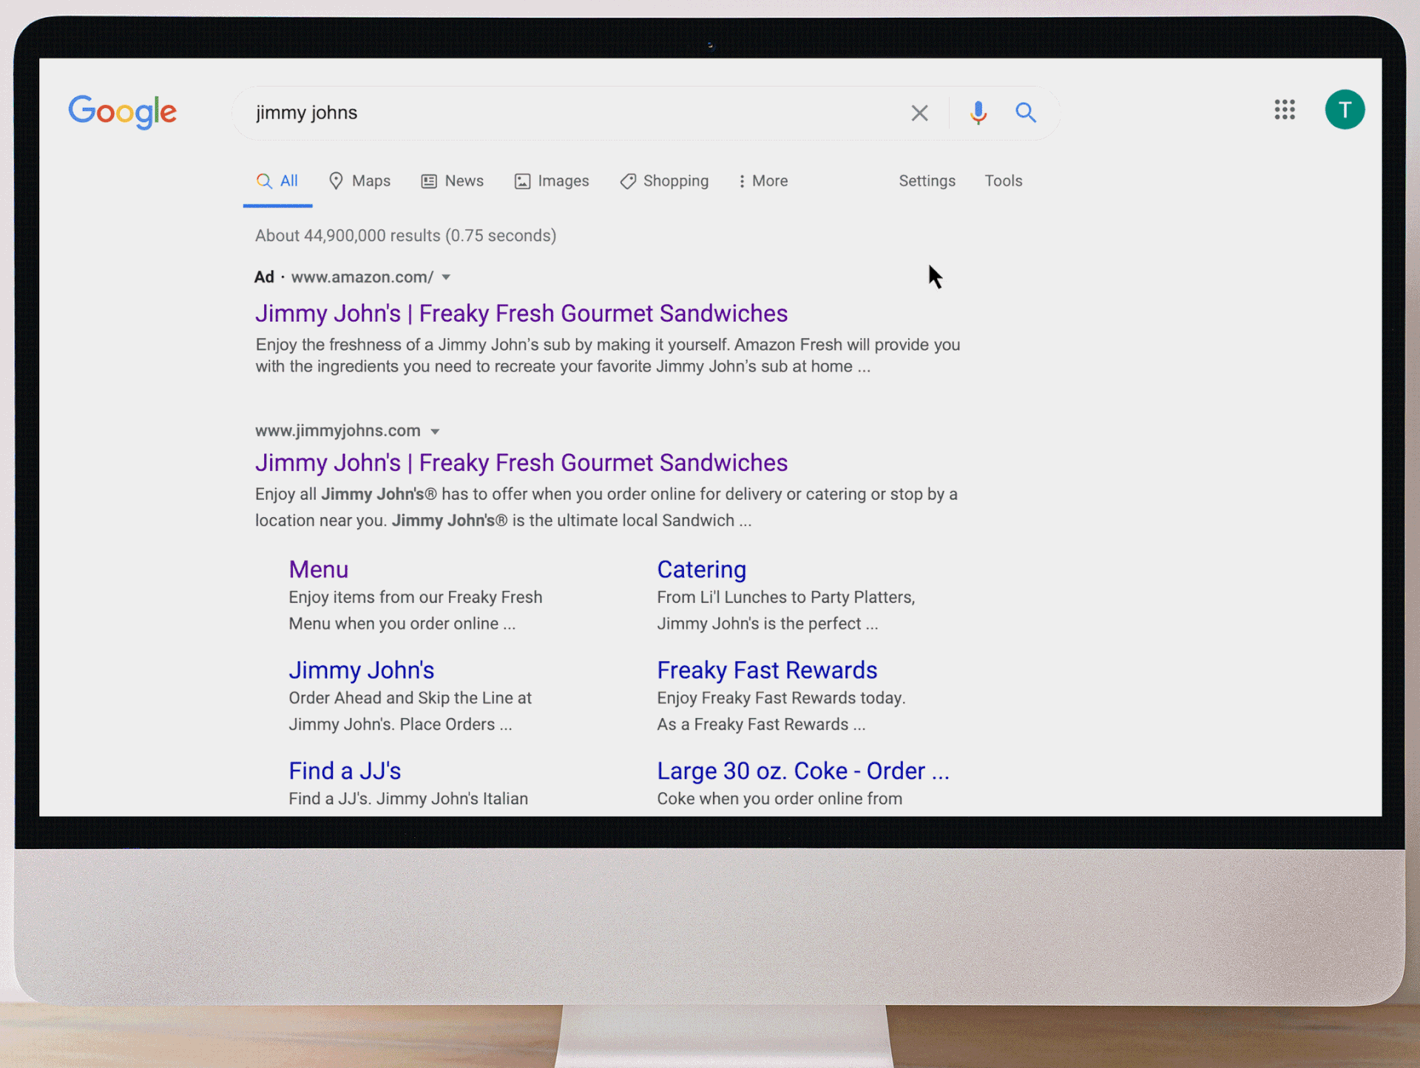Click the www.jimmyjohns.com URL text
Image resolution: width=1420 pixels, height=1068 pixels.
(338, 430)
